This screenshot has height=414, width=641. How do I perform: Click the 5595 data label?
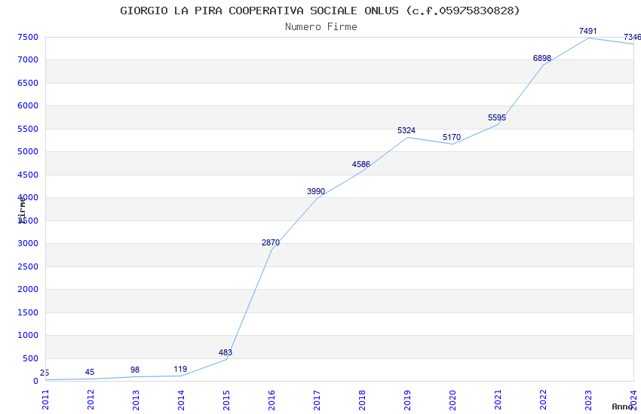tap(497, 118)
